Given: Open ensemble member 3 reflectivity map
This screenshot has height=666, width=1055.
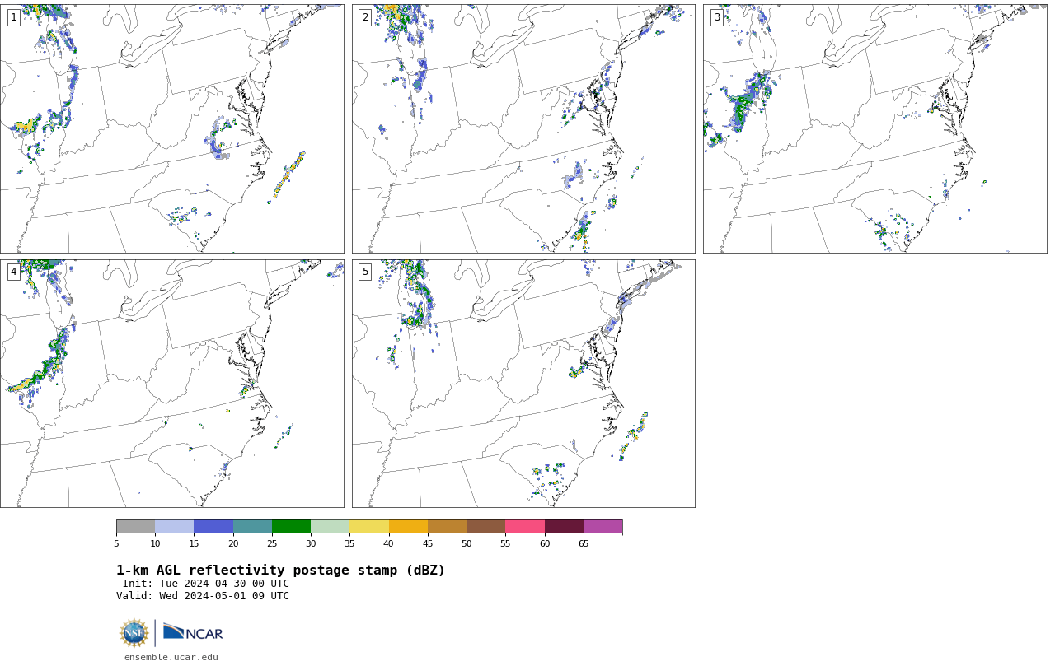Looking at the screenshot, I should pyautogui.click(x=874, y=128).
